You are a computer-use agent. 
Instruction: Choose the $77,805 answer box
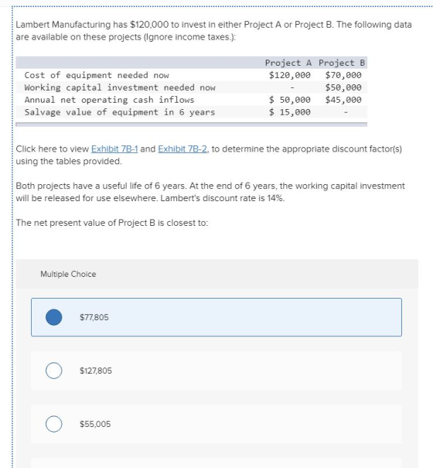coord(216,317)
